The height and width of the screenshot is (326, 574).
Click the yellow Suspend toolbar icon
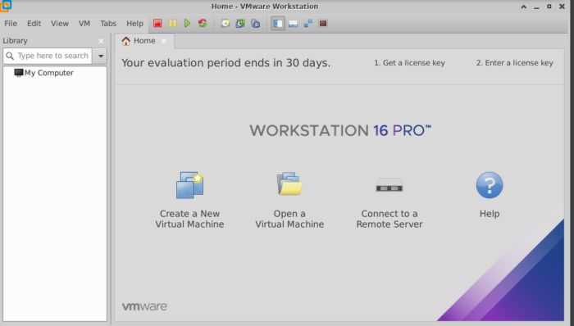click(172, 24)
